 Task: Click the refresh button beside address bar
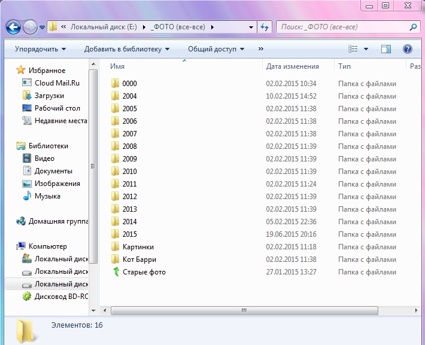coord(265,27)
